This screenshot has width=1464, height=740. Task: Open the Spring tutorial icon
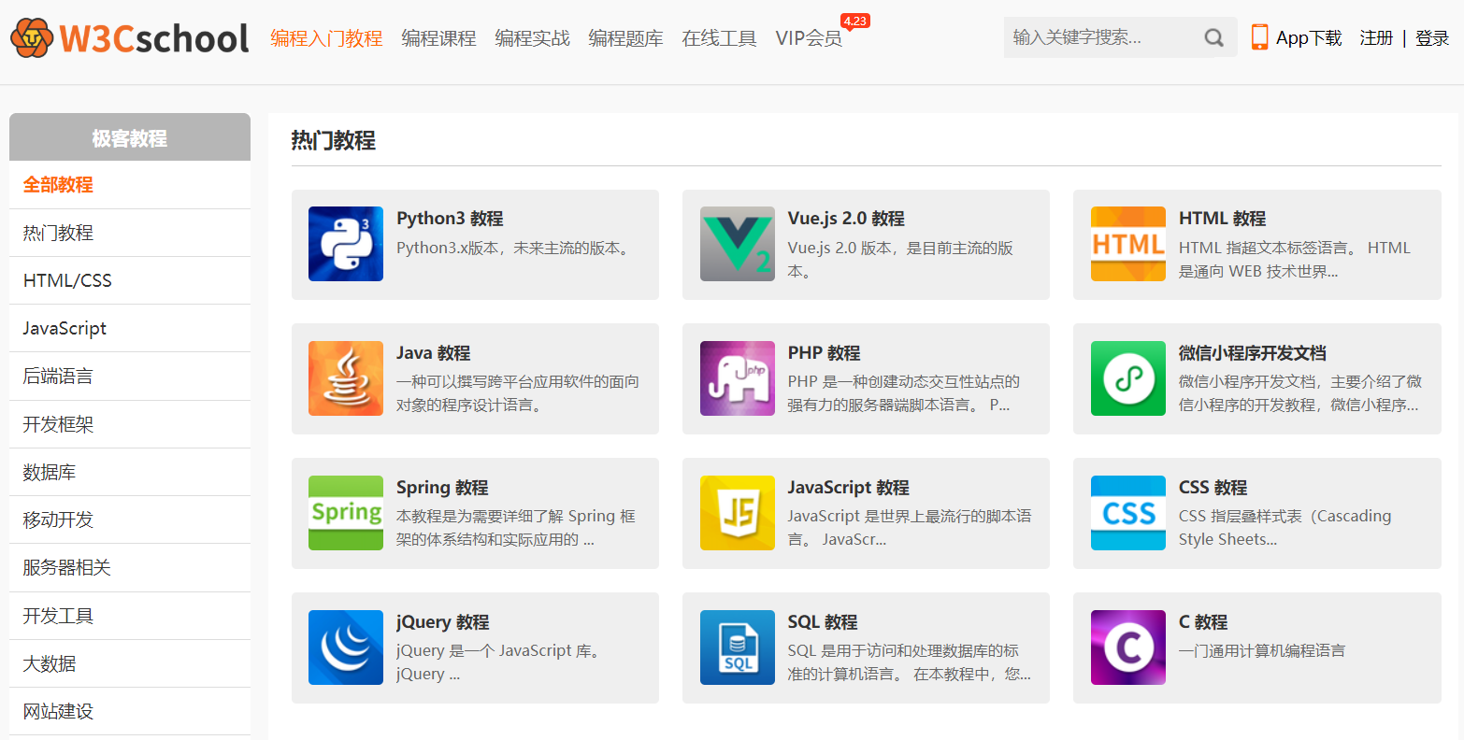click(x=346, y=513)
